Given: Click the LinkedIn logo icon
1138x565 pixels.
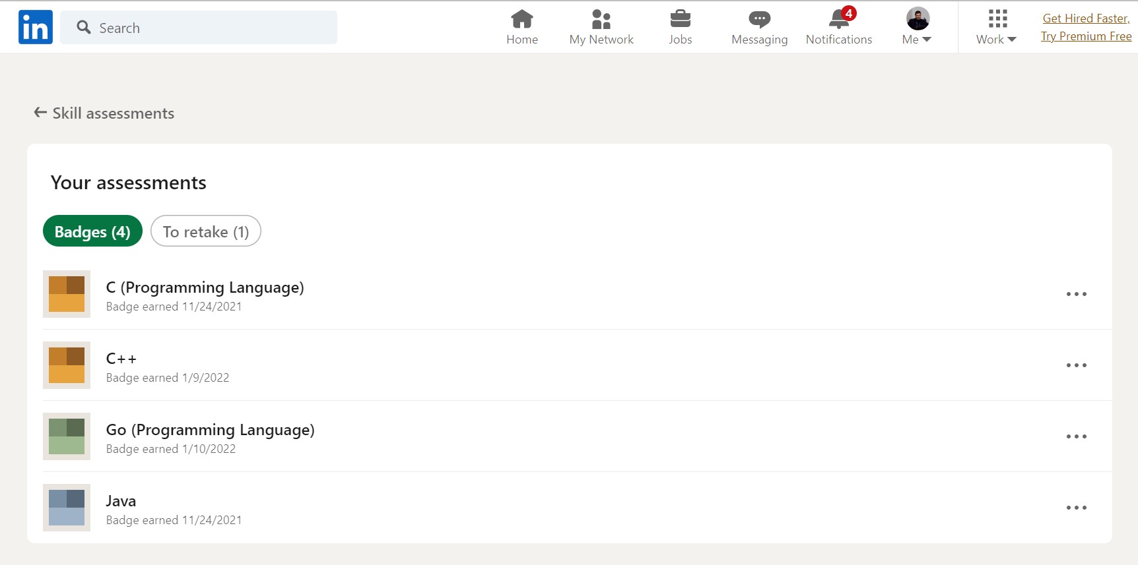Looking at the screenshot, I should 36,27.
